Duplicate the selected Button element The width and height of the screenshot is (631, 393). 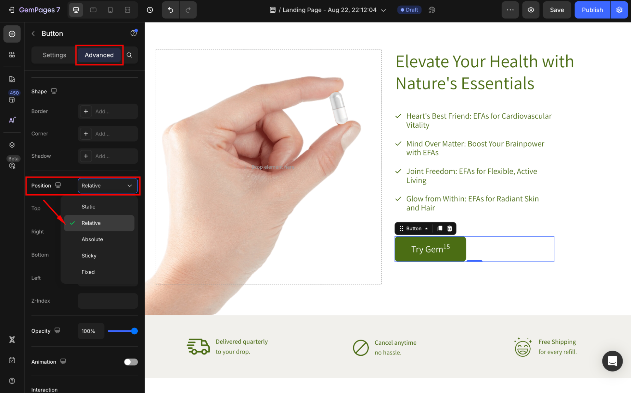(440, 228)
